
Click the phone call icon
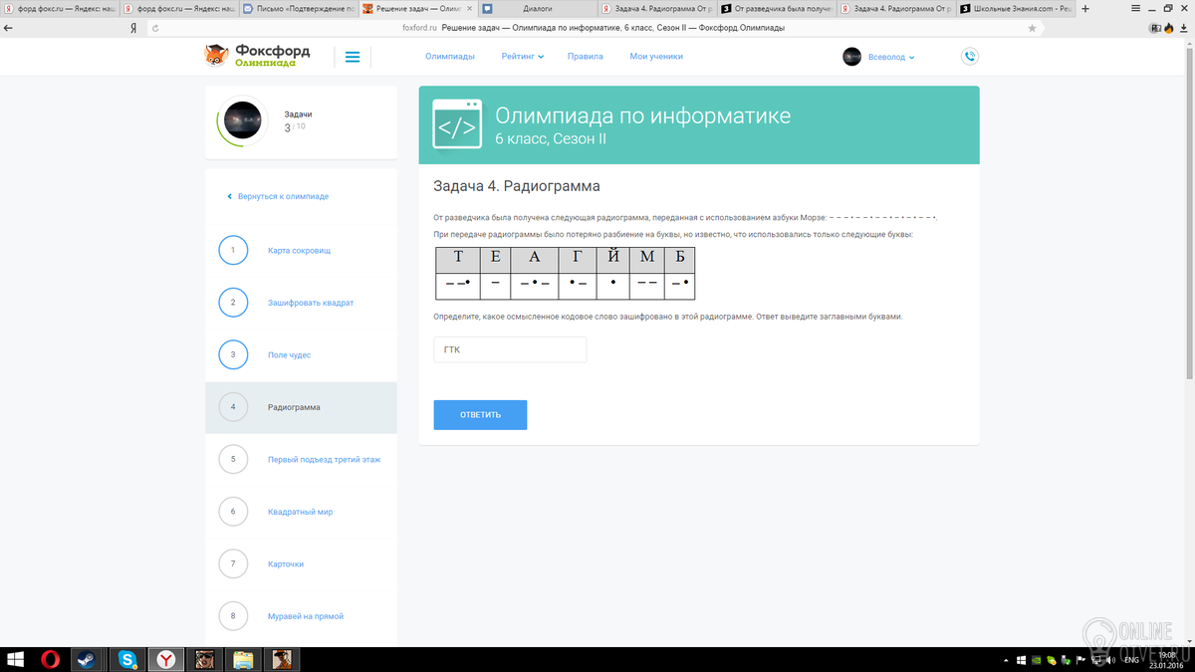pyautogui.click(x=969, y=57)
